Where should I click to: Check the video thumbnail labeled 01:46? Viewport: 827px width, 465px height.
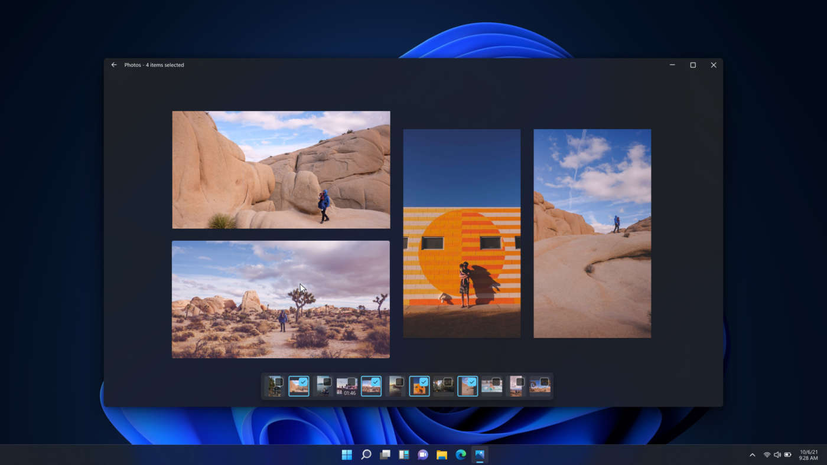(351, 381)
